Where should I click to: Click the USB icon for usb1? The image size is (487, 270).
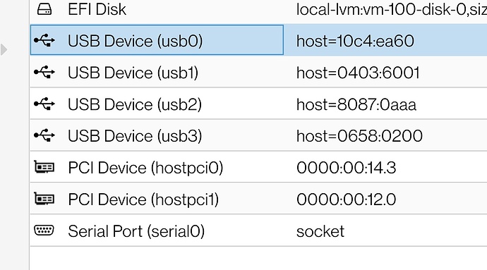tap(44, 72)
